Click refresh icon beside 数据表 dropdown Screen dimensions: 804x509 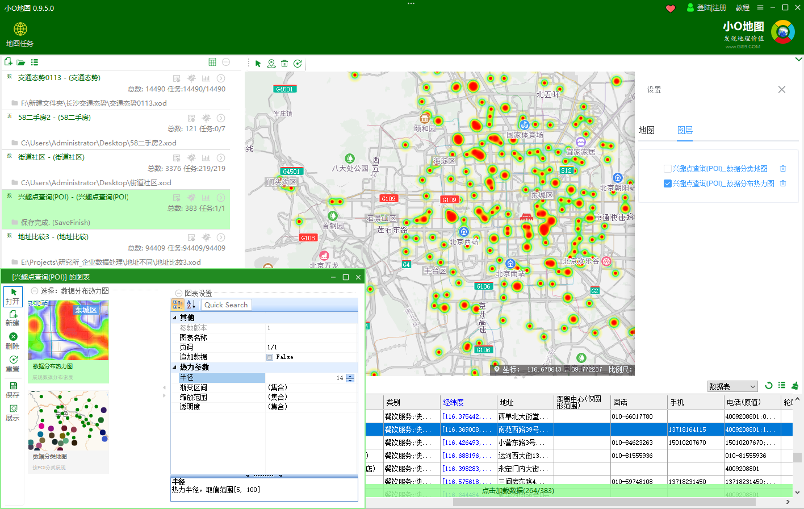[769, 385]
